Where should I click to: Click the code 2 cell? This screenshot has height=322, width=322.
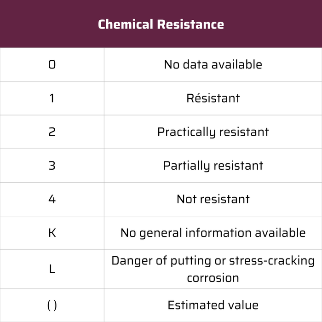pyautogui.click(x=52, y=132)
